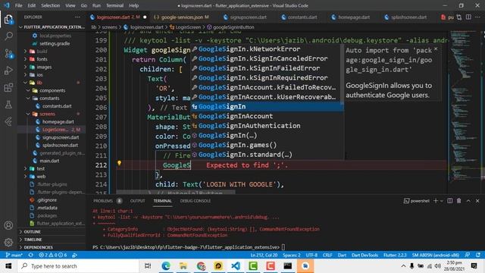Select GoogleSignIn.games() suggestion
This screenshot has height=273, width=485.
tap(267, 145)
